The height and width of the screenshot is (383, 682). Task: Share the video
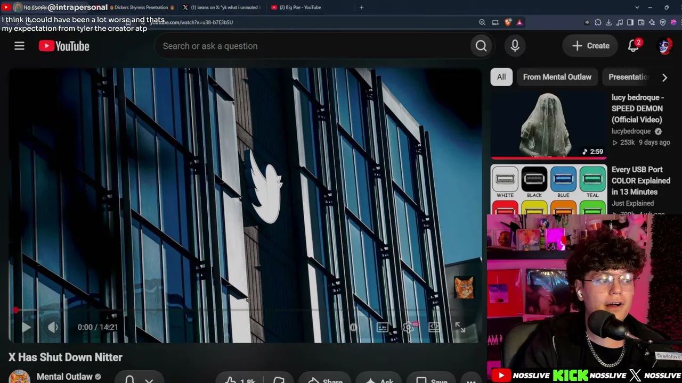tap(325, 379)
